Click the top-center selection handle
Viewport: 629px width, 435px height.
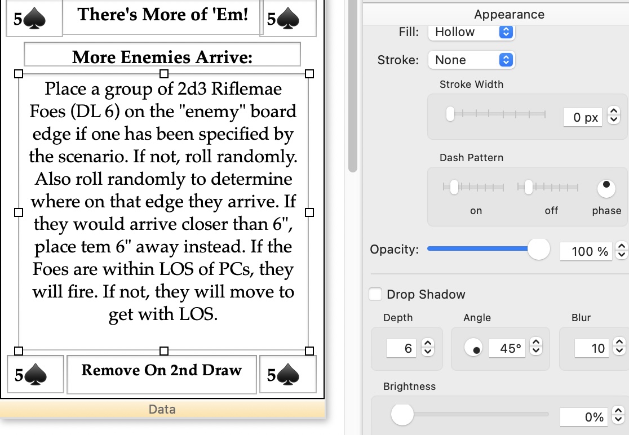click(163, 74)
